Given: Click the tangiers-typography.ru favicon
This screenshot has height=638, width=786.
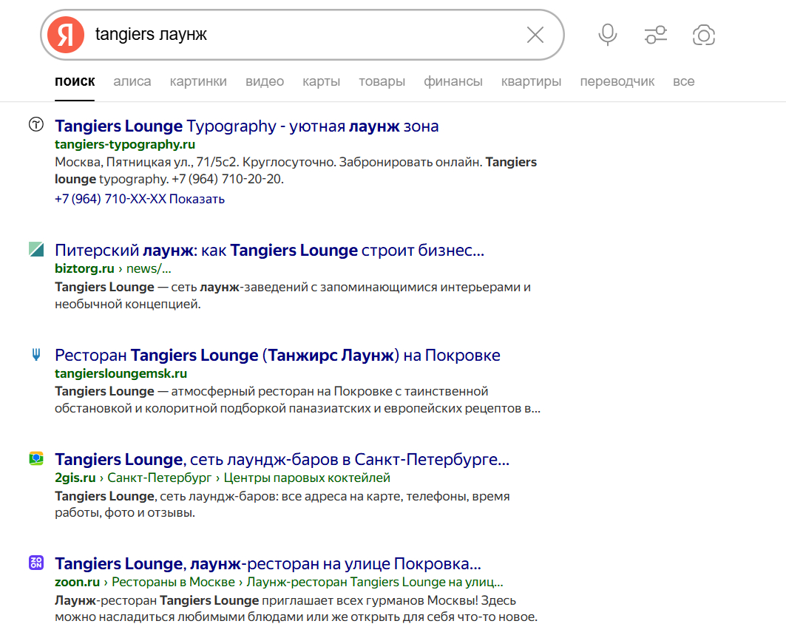Looking at the screenshot, I should (36, 124).
